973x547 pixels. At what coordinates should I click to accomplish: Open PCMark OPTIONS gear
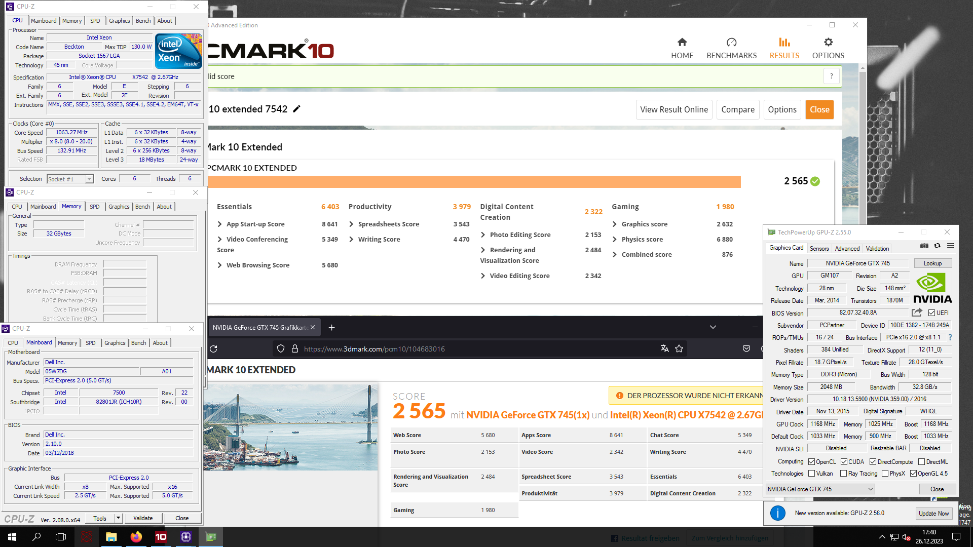tap(828, 42)
